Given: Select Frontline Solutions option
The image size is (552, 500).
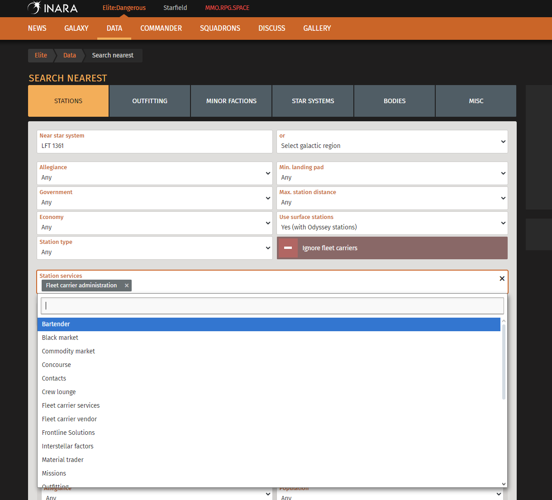Looking at the screenshot, I should pos(269,433).
